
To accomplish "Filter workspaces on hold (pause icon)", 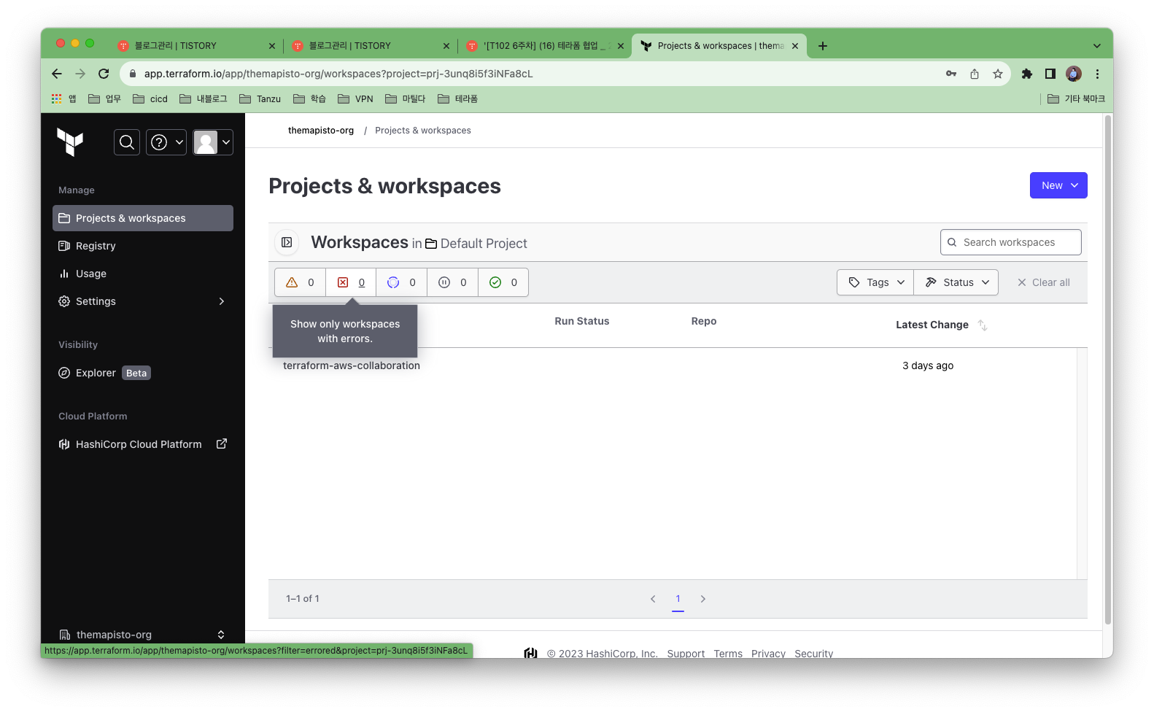I will [452, 282].
